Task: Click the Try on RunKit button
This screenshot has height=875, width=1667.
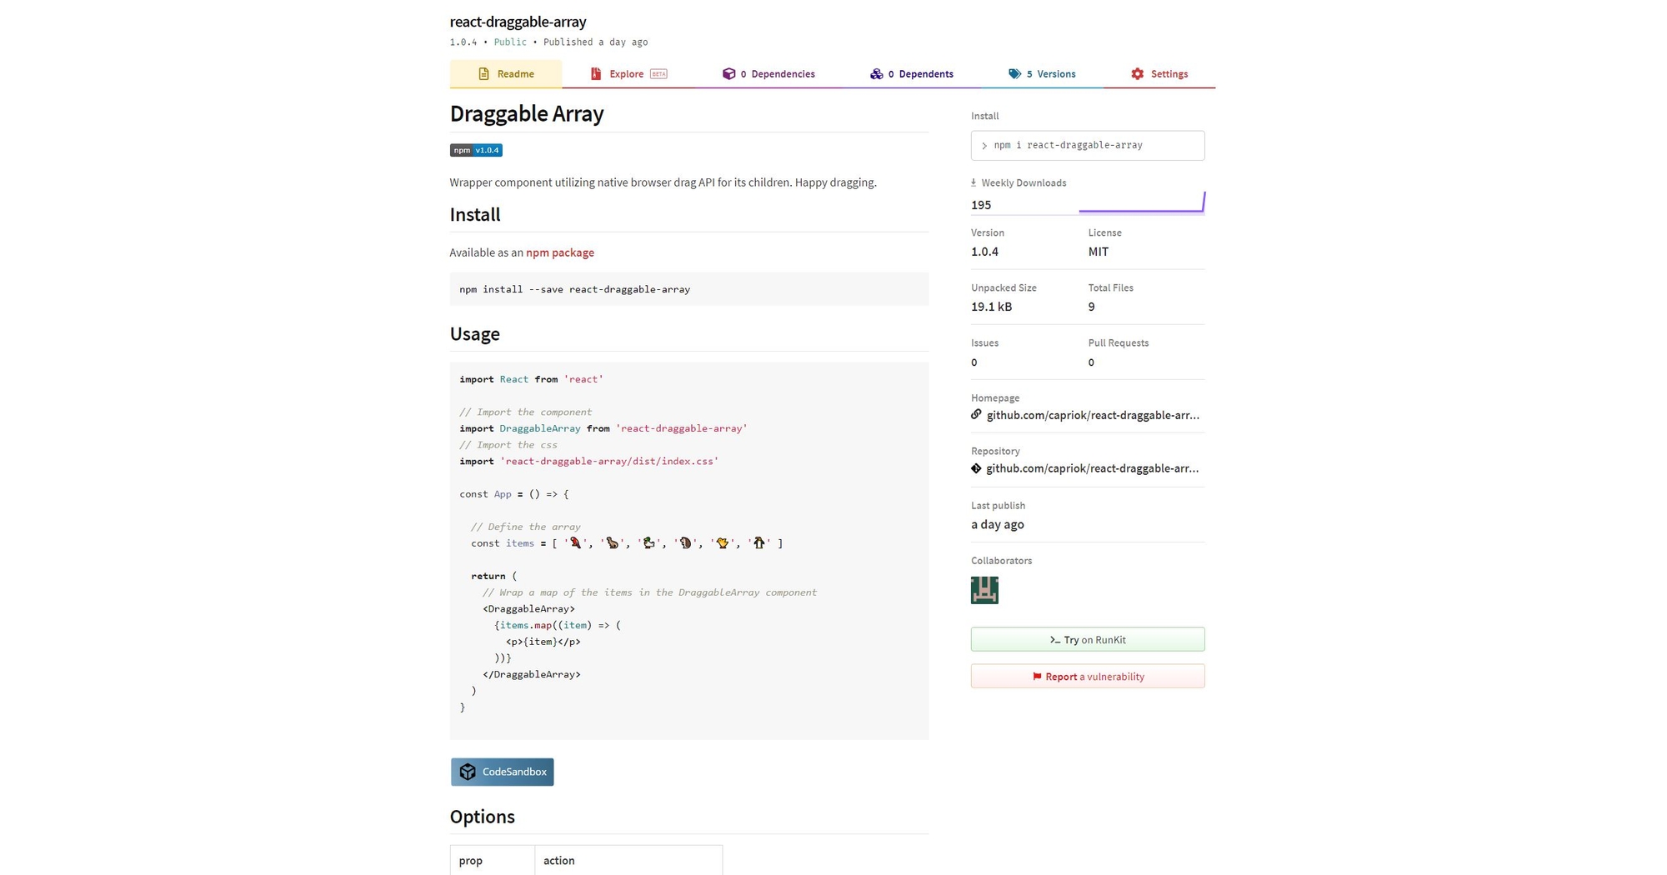Action: tap(1087, 639)
